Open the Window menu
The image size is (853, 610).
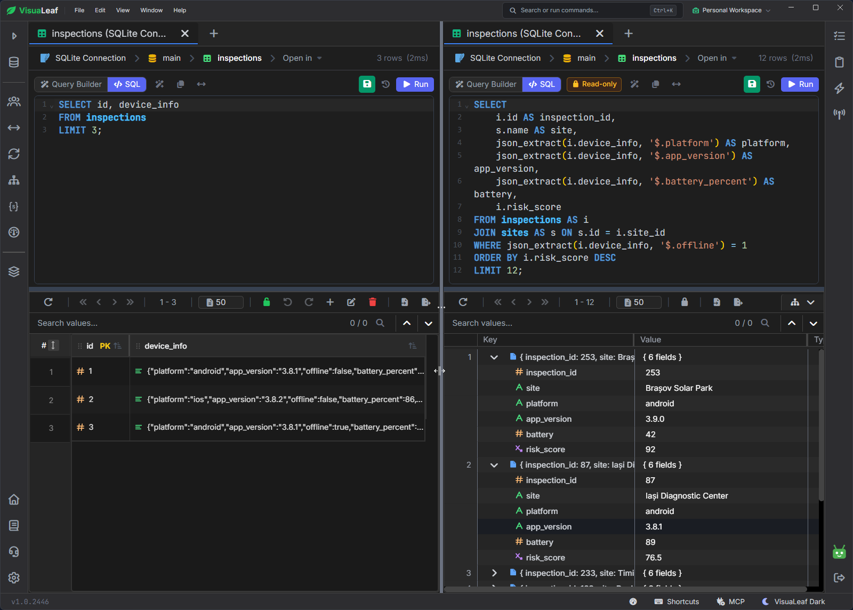[x=151, y=10]
